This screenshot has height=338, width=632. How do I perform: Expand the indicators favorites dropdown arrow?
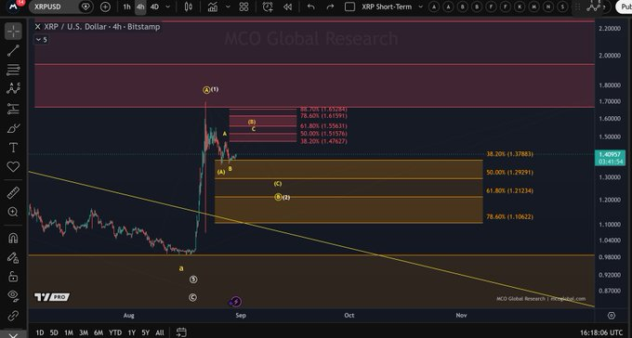(228, 6)
